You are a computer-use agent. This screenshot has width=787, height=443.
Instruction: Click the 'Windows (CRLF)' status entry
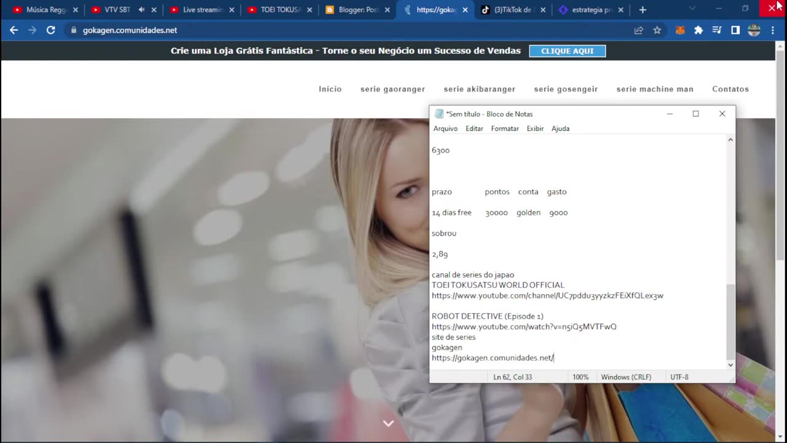pos(626,377)
